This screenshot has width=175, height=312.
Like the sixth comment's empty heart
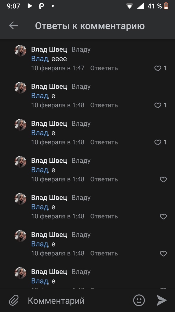pos(163,253)
